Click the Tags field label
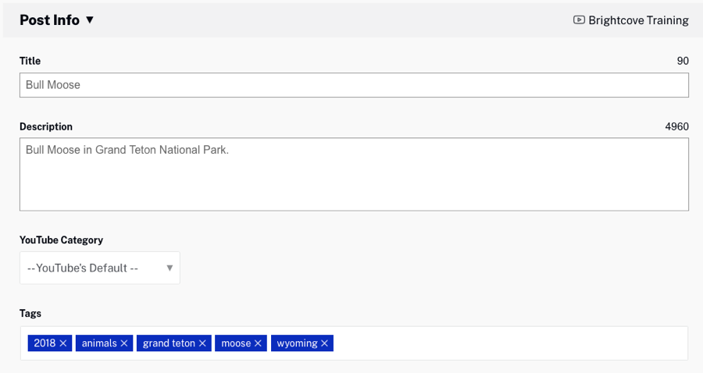The height and width of the screenshot is (373, 703). click(x=30, y=313)
